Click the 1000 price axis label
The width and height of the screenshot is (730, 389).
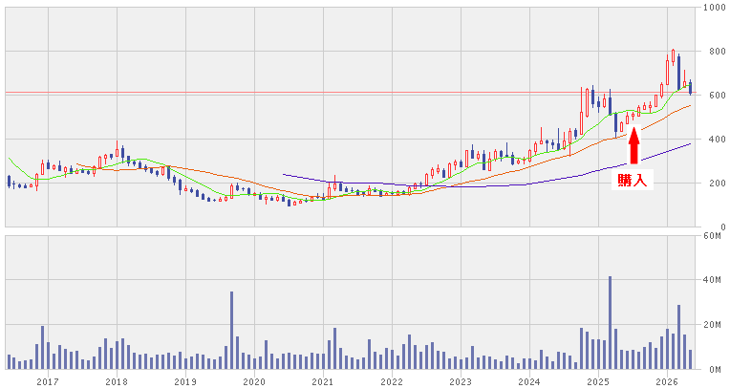[715, 8]
